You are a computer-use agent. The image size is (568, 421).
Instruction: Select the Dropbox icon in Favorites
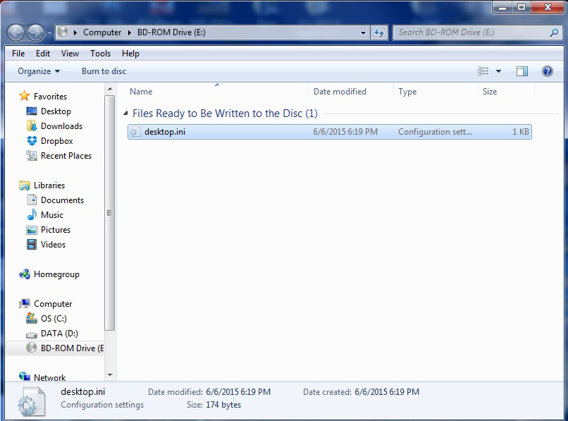32,141
